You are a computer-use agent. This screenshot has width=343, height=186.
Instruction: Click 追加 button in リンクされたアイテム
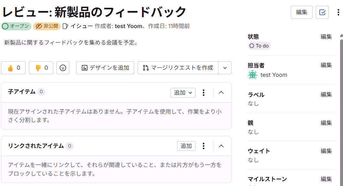click(x=186, y=146)
